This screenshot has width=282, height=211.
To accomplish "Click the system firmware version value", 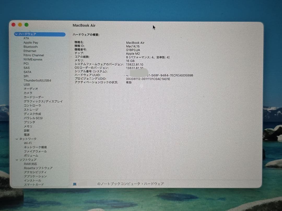I will [134, 65].
